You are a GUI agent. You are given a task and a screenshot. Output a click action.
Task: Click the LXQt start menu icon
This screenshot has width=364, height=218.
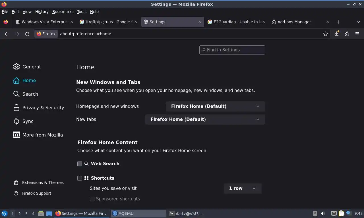5,213
